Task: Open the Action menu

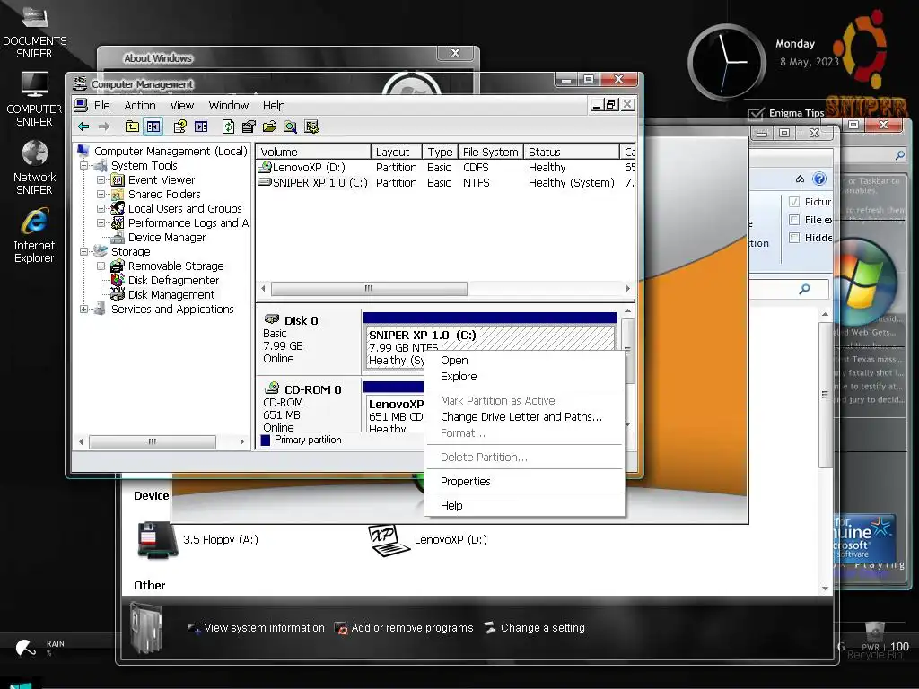Action: [140, 106]
